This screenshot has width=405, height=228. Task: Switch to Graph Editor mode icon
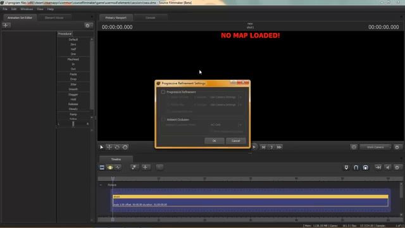tap(118, 167)
